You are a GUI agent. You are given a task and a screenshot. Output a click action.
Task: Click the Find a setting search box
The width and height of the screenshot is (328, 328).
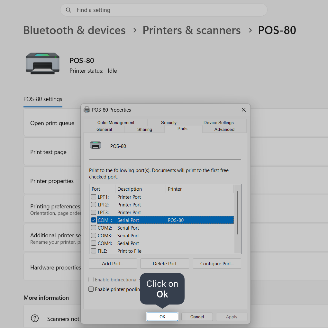pyautogui.click(x=164, y=10)
